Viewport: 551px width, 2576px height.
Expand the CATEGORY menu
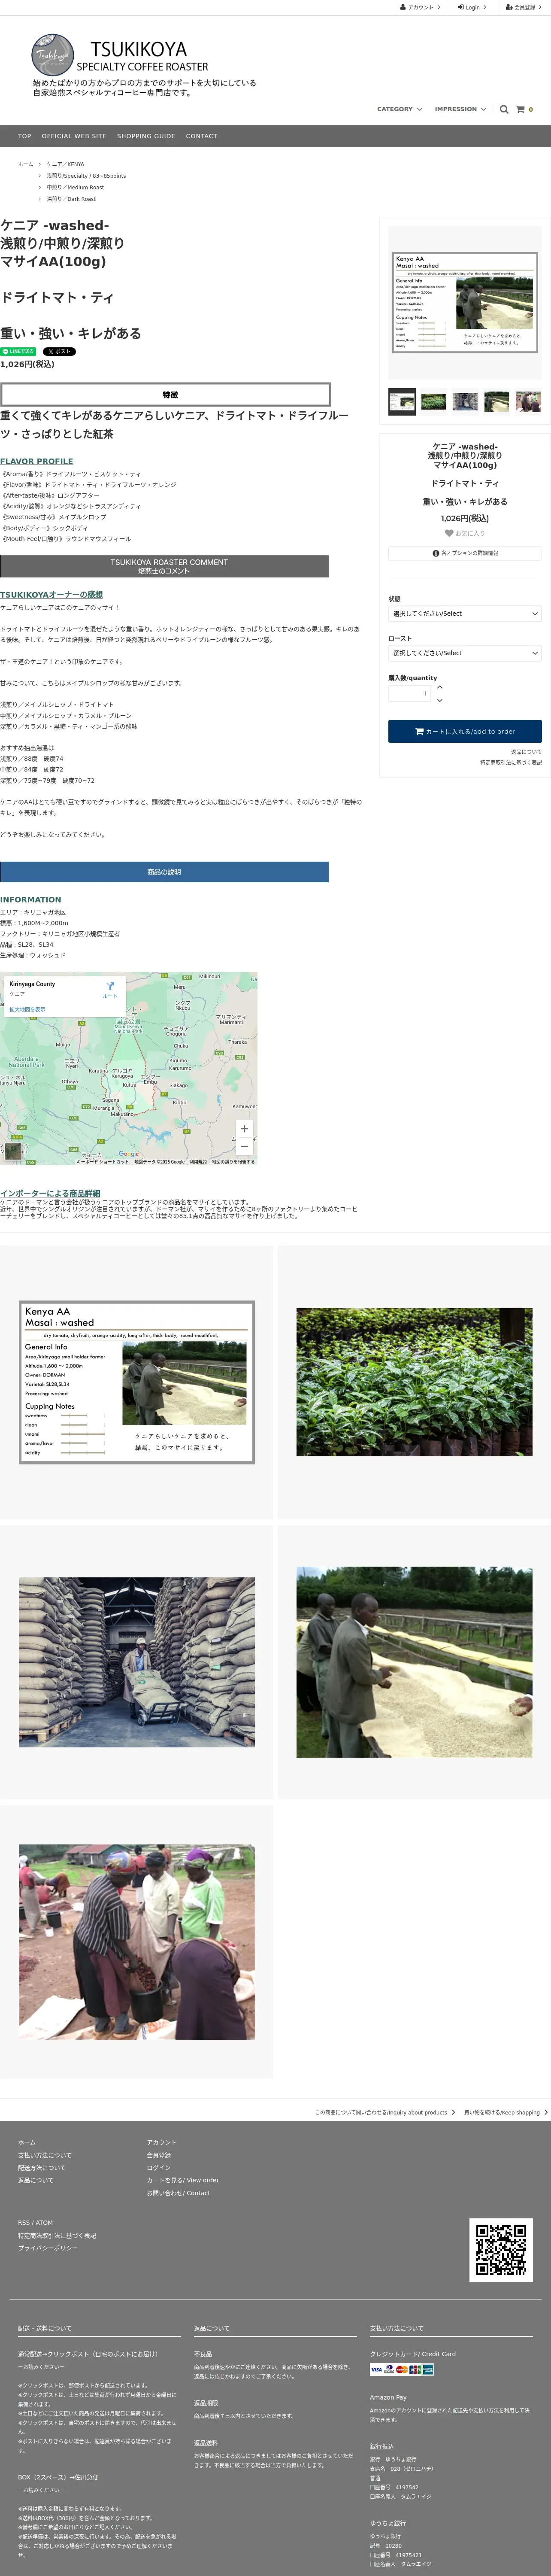[x=399, y=109]
